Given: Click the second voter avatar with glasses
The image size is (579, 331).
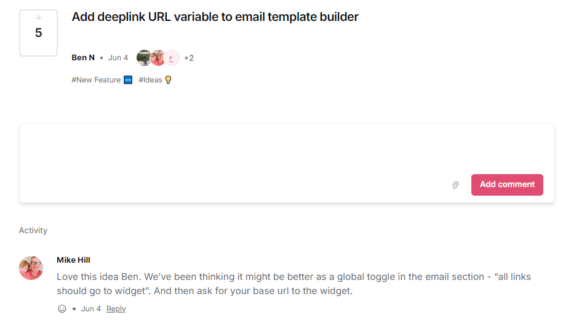Looking at the screenshot, I should pyautogui.click(x=158, y=58).
